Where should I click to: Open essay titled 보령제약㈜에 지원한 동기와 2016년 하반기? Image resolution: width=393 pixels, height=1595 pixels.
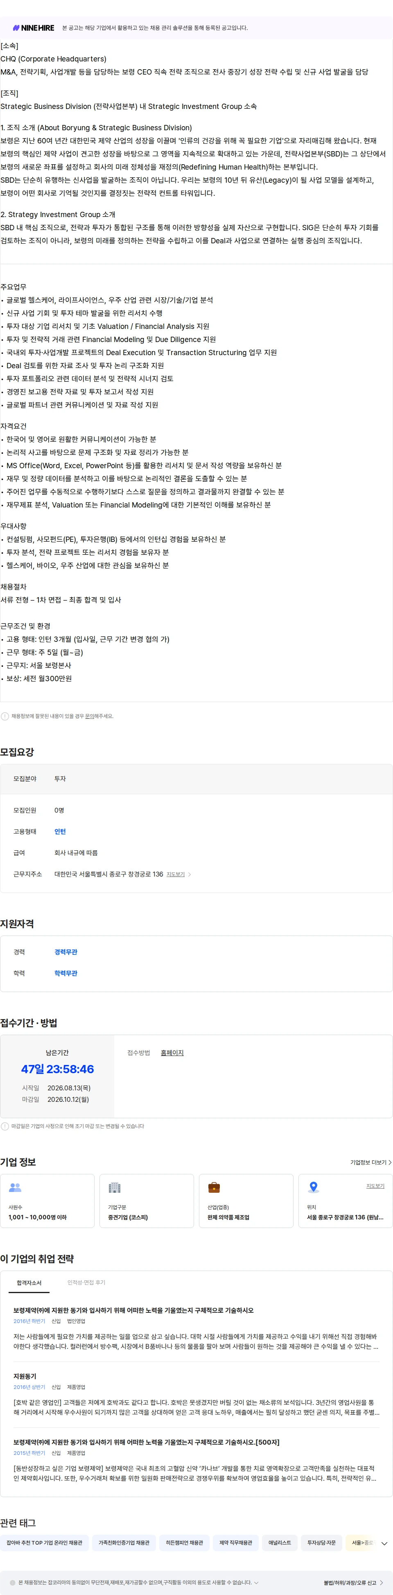134,1310
